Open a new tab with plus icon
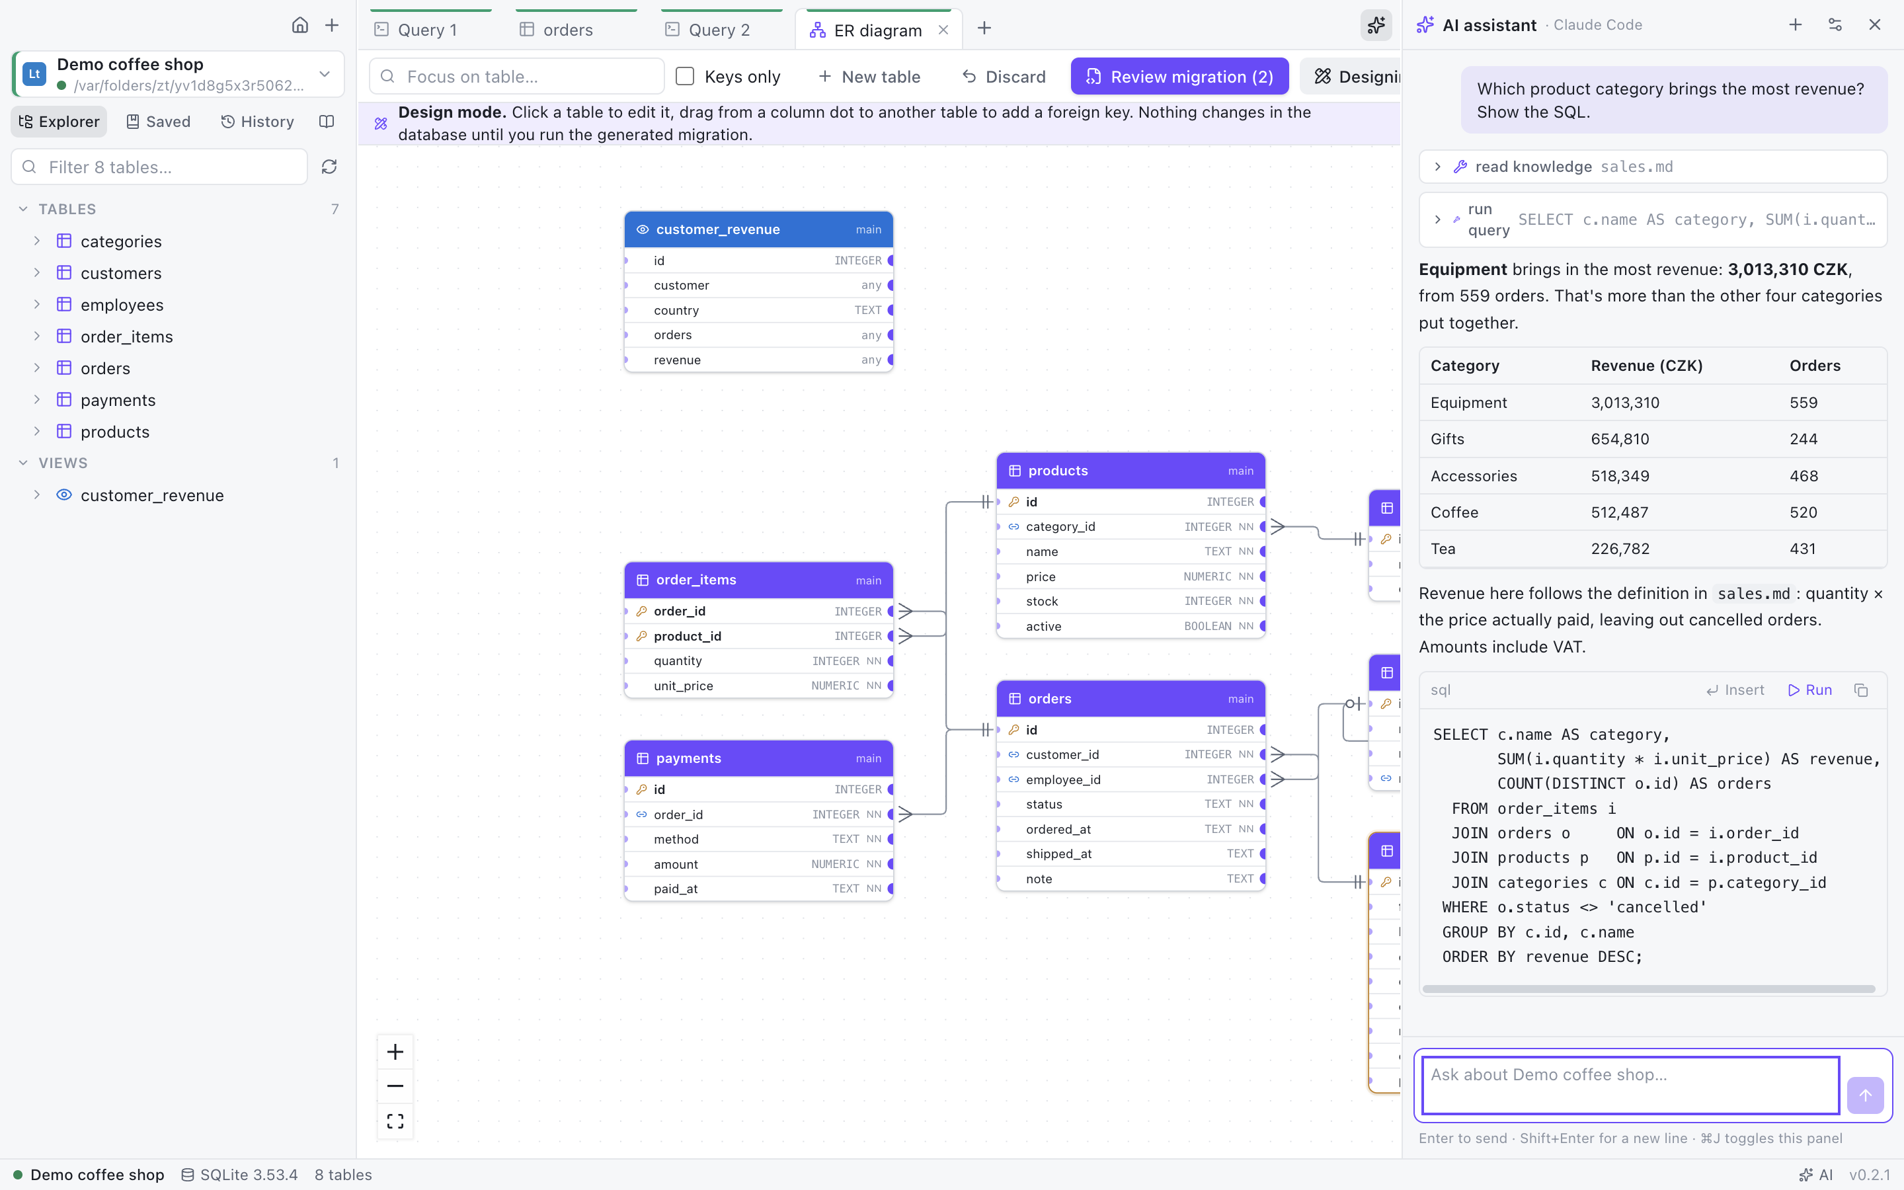 (x=984, y=28)
